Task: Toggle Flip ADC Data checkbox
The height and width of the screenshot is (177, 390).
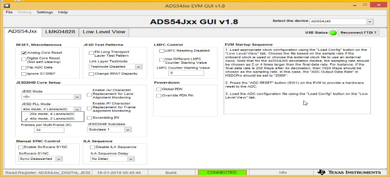Action: [x=24, y=67]
